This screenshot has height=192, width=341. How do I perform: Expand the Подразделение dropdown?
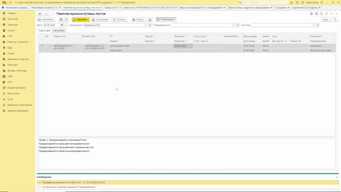pos(234,25)
